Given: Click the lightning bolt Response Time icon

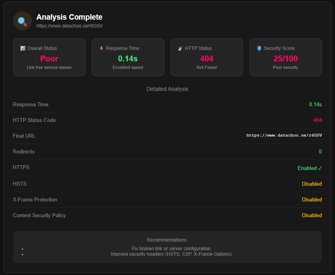Looking at the screenshot, I should tap(102, 48).
